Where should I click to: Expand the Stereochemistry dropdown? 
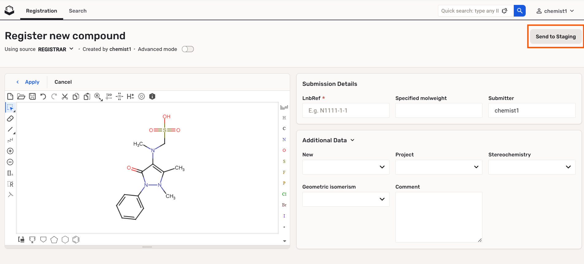pyautogui.click(x=532, y=167)
